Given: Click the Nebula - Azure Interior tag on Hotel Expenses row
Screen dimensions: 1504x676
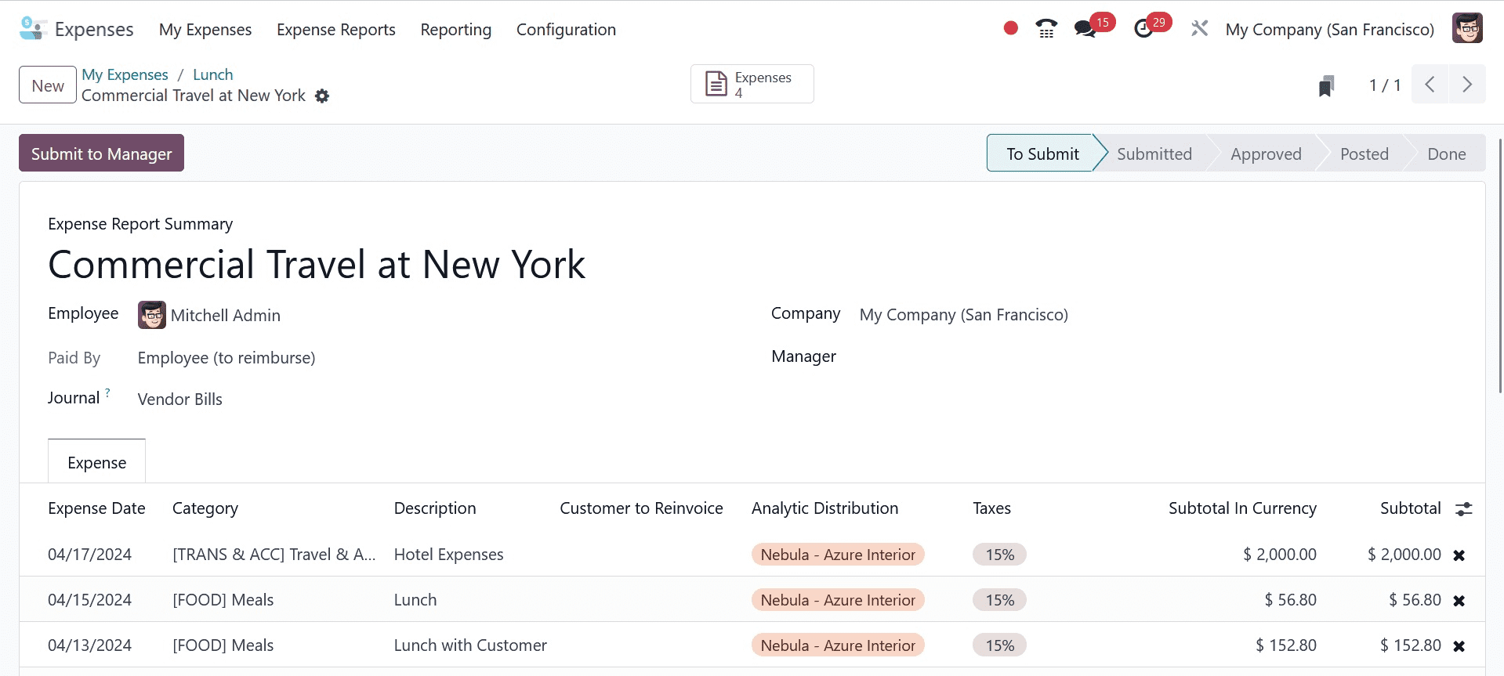Looking at the screenshot, I should [x=838, y=555].
